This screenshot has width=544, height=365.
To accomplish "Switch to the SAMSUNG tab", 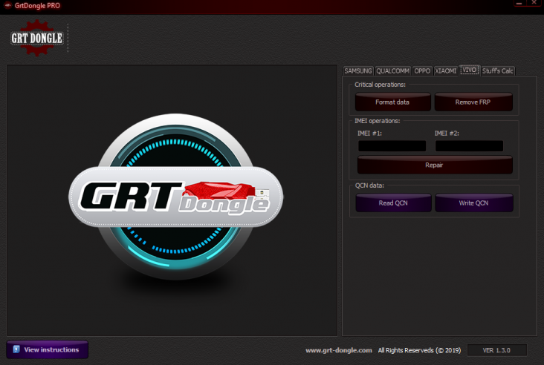I will coord(358,71).
